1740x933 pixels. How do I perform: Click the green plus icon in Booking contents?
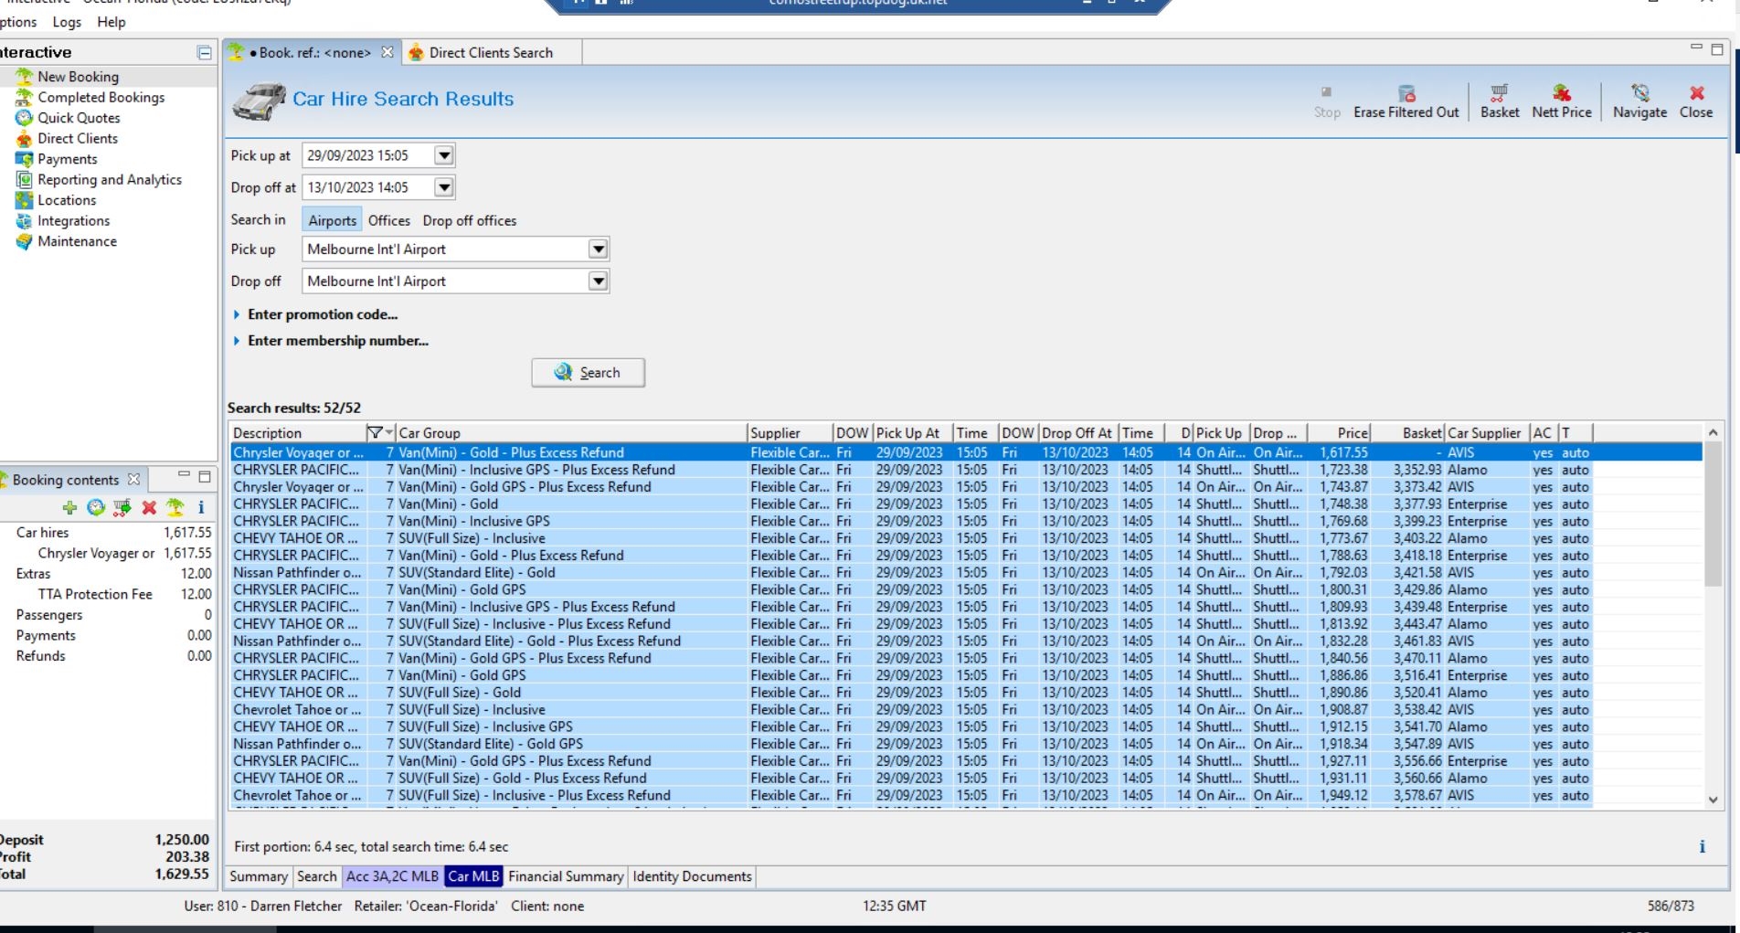coord(69,507)
